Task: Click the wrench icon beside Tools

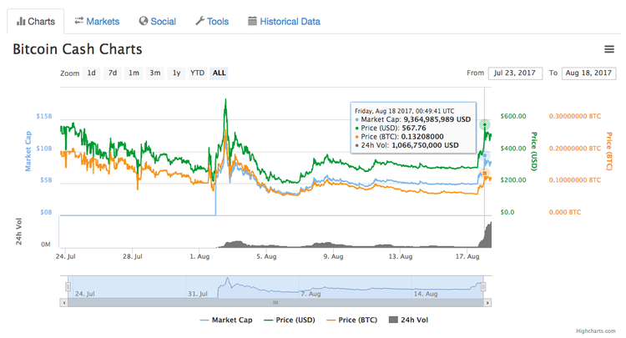Action: [200, 21]
